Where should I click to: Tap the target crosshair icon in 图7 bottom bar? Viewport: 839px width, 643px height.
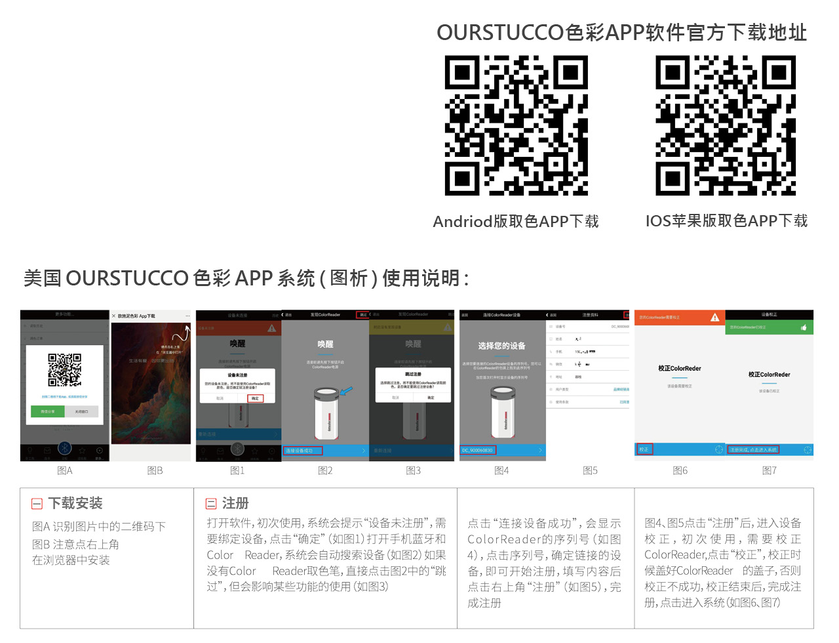coord(808,449)
